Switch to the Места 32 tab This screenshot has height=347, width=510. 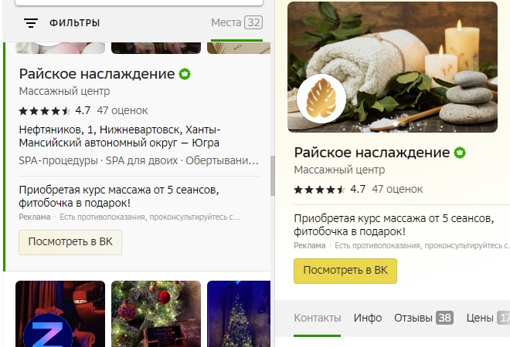[236, 22]
